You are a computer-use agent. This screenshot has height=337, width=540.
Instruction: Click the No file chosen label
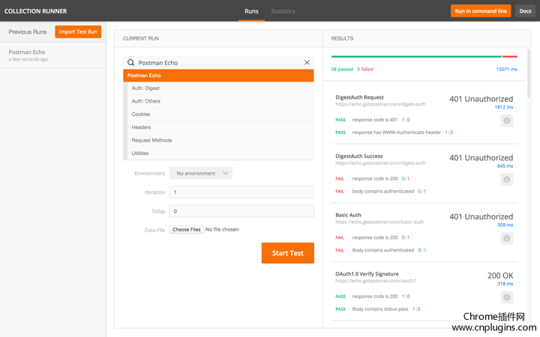[x=222, y=229]
